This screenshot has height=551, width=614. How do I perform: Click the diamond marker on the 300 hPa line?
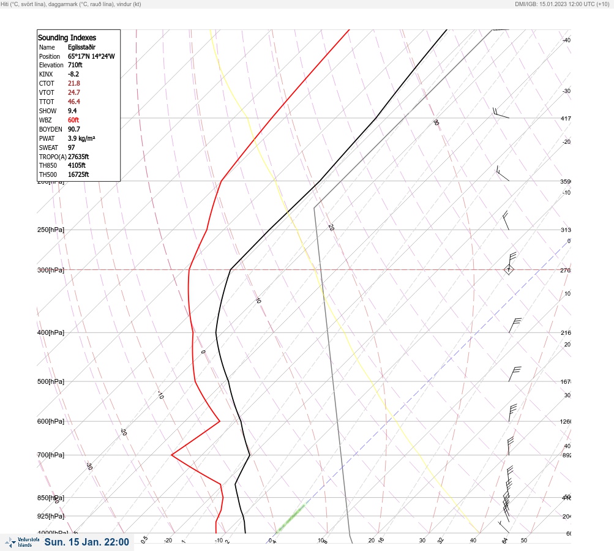[x=509, y=269]
